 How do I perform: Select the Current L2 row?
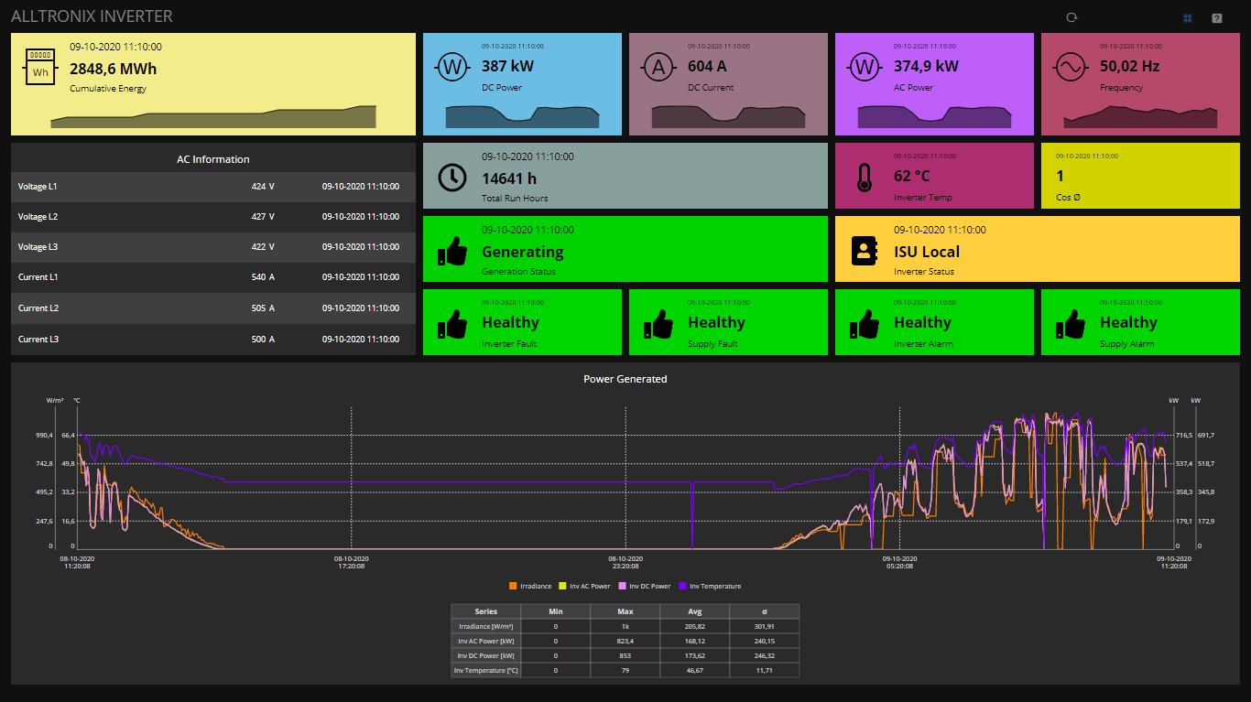click(x=213, y=308)
